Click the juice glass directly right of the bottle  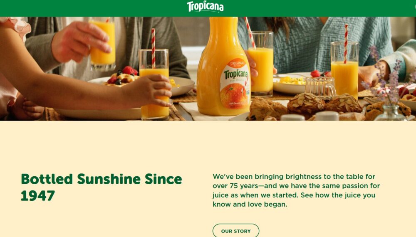[x=261, y=64]
